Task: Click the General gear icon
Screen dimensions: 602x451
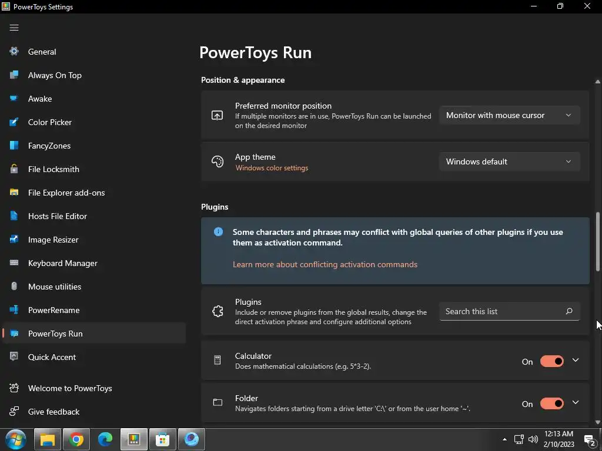Action: pyautogui.click(x=14, y=52)
